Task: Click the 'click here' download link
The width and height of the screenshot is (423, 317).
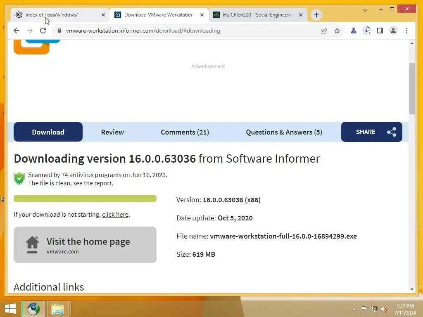Action: click(115, 215)
